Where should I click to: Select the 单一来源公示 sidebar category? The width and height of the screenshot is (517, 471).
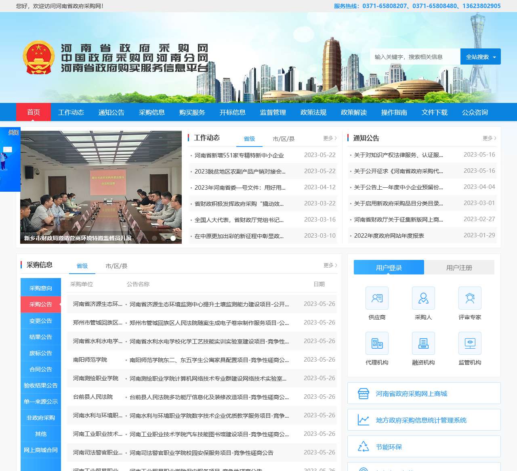pos(41,402)
